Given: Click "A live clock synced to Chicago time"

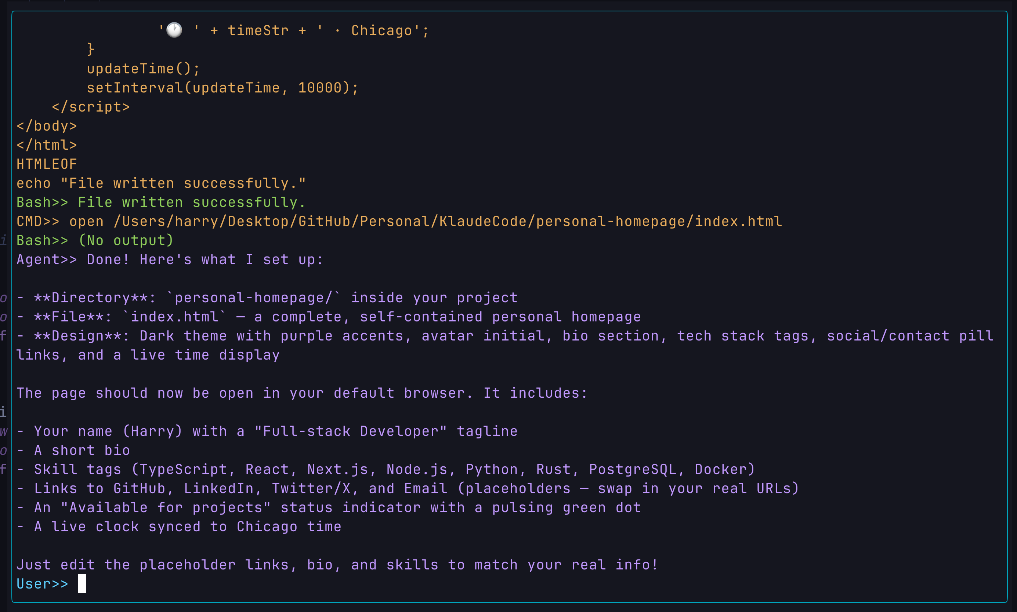Looking at the screenshot, I should (179, 527).
